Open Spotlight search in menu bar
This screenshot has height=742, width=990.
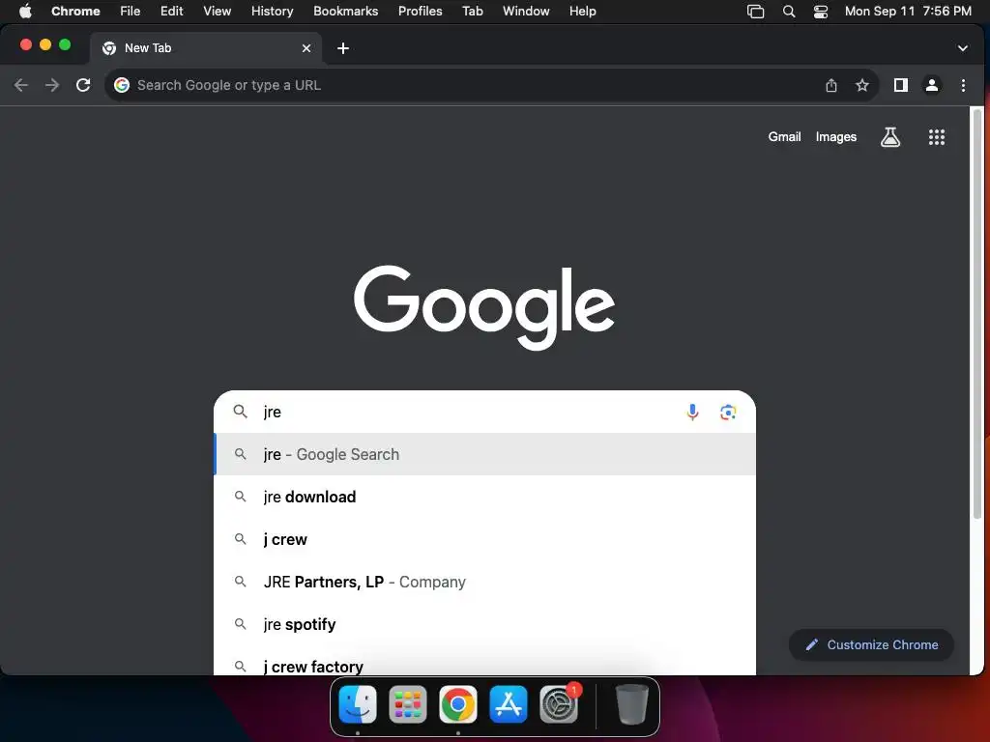[789, 12]
